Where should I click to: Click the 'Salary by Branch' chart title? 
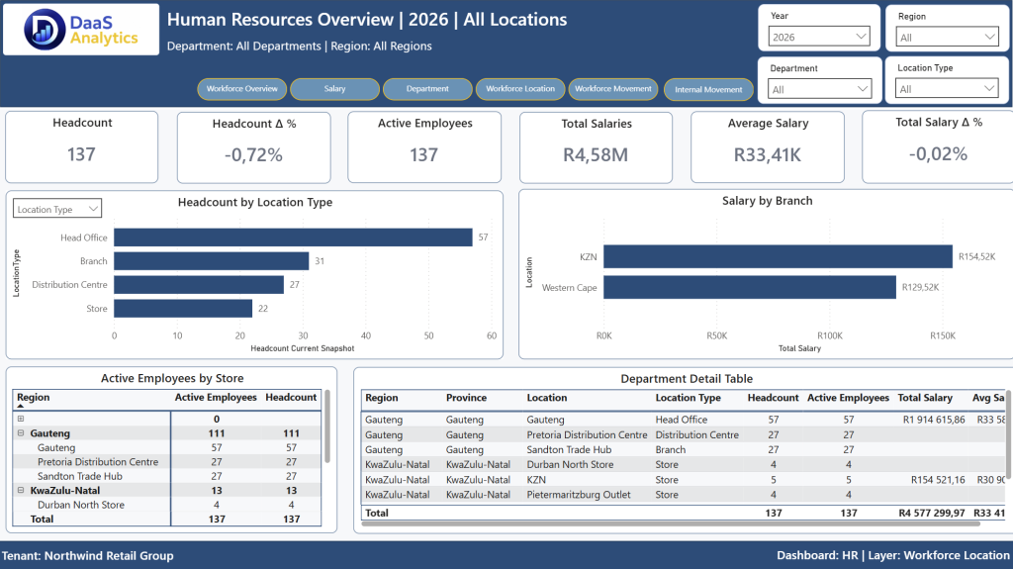point(767,201)
